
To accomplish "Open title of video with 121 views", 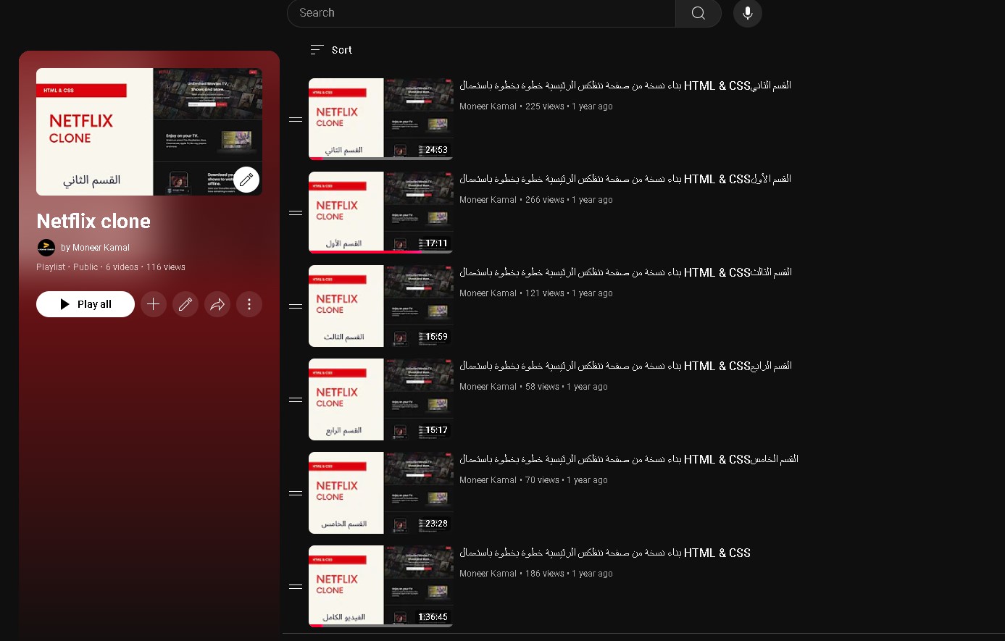I will point(625,272).
